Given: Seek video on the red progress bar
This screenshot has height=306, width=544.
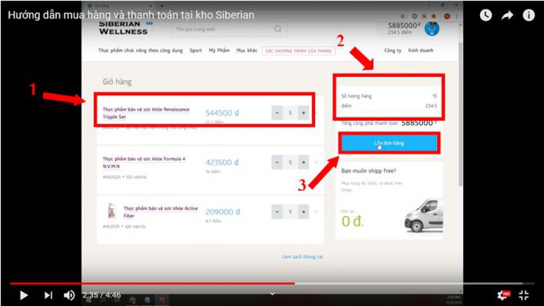Looking at the screenshot, I should tap(159, 283).
